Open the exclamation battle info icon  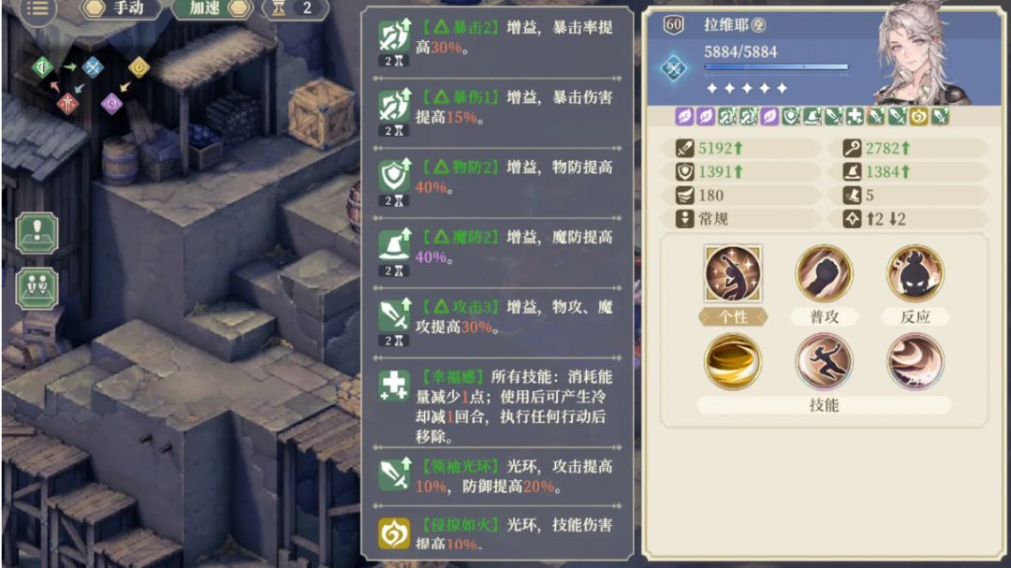click(x=37, y=232)
